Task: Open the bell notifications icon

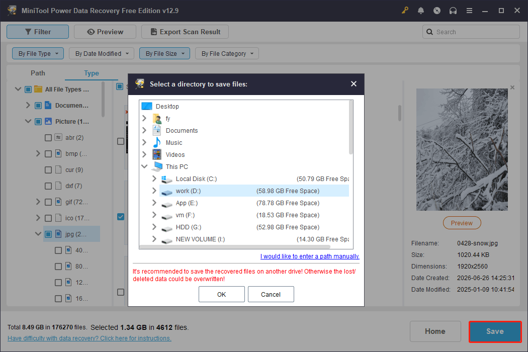Action: click(420, 11)
